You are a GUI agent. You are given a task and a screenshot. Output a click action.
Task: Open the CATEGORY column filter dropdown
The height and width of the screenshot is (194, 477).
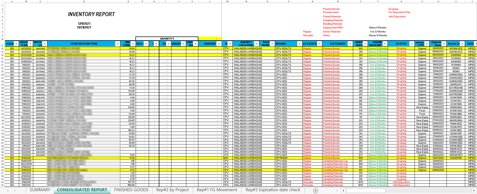[350, 44]
